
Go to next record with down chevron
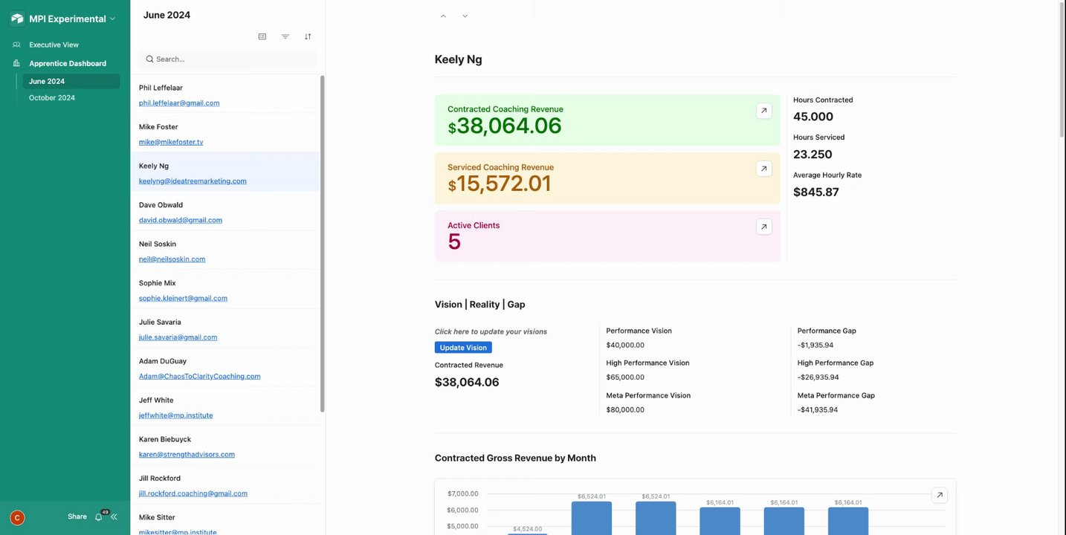465,16
